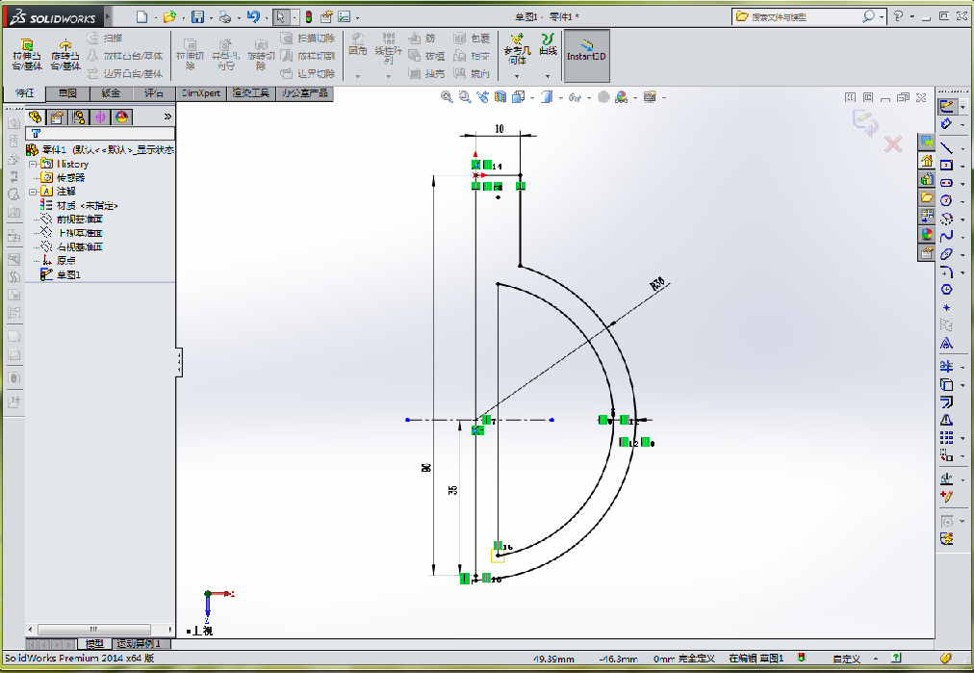Click the Zoom to Fit icon

click(446, 97)
